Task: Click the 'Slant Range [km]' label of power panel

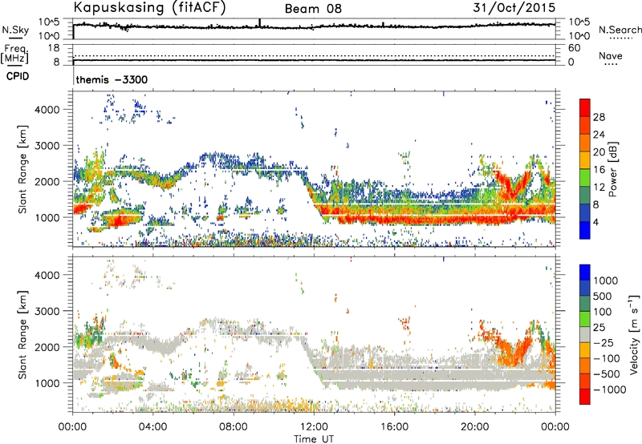Action: tap(23, 169)
